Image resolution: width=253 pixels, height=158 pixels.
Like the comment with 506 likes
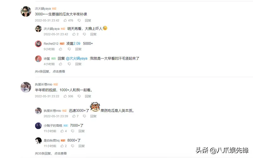[65, 96]
